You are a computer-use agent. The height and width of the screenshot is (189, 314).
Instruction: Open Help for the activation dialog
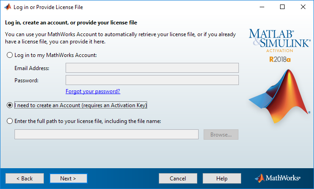[x=222, y=179]
